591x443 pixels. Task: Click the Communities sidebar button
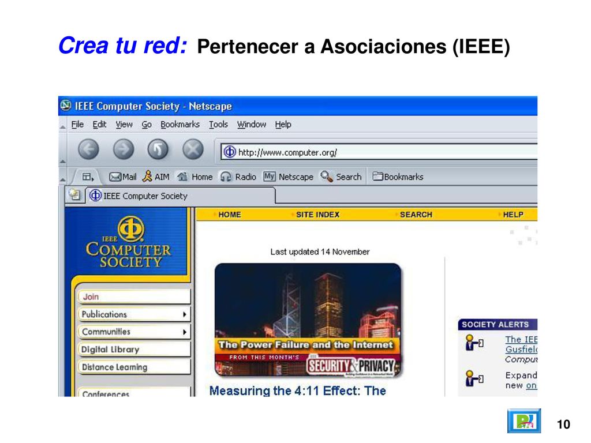tap(134, 332)
